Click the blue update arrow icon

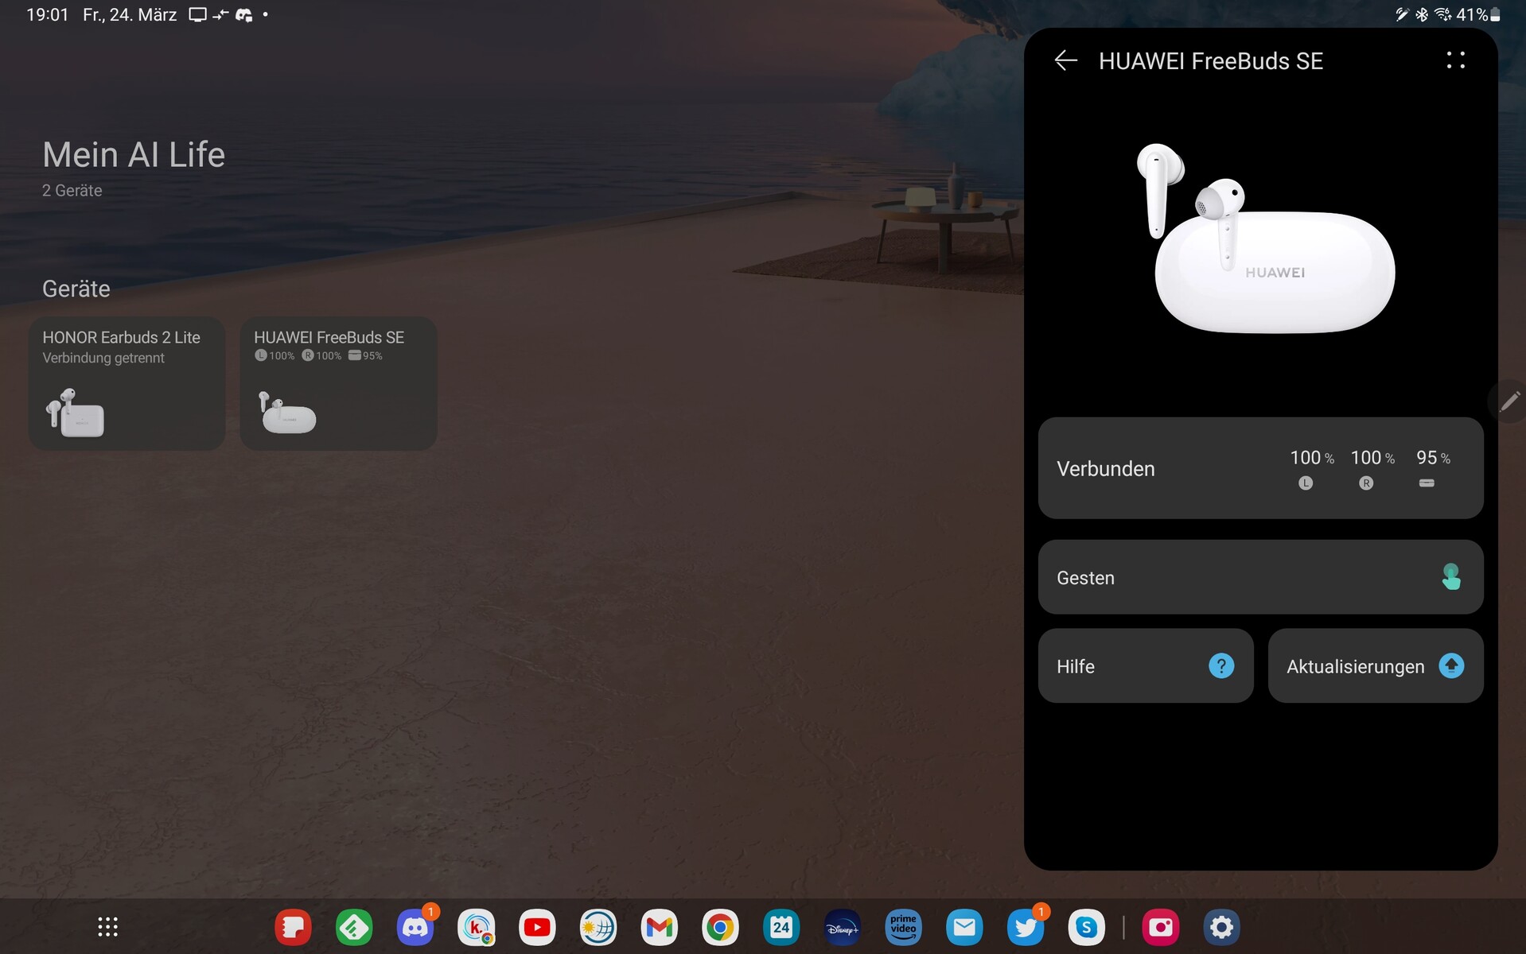tap(1451, 666)
